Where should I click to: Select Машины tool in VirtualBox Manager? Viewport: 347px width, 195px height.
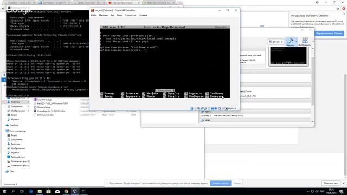291,42
